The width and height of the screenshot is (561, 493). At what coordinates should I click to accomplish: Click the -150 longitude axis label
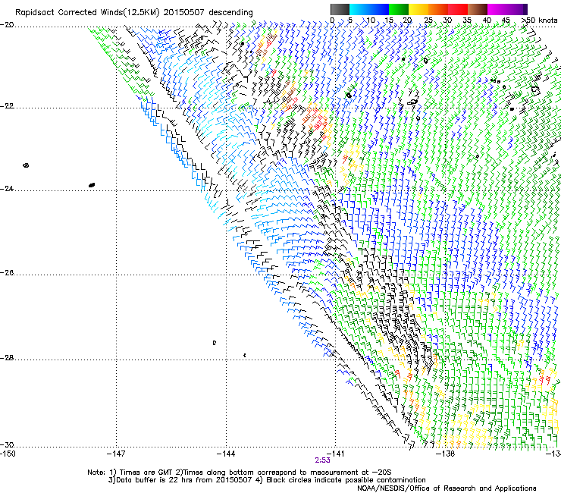pos(8,454)
